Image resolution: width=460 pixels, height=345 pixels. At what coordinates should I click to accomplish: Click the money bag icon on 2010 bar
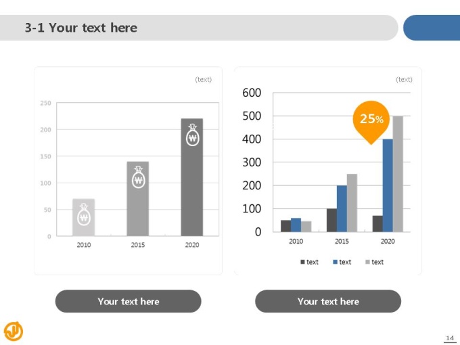84,214
